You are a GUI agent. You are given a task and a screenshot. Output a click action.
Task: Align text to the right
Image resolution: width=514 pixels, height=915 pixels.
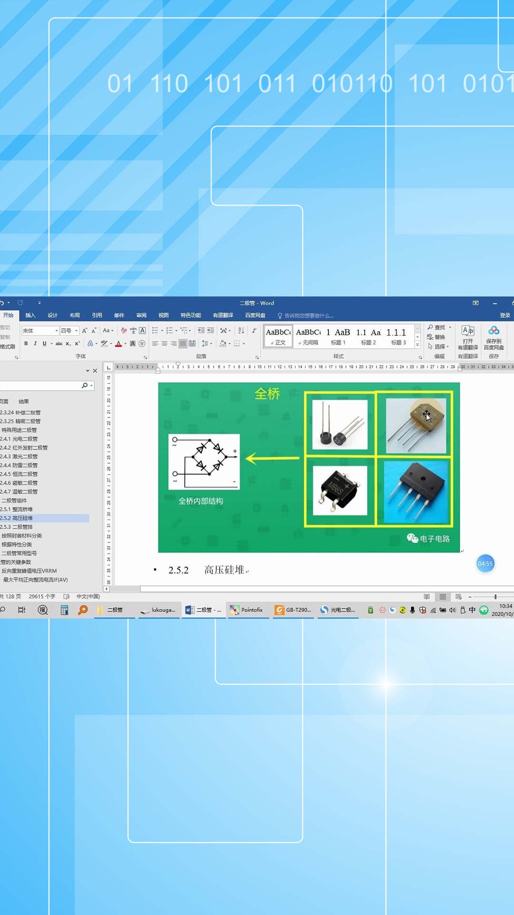(x=174, y=344)
